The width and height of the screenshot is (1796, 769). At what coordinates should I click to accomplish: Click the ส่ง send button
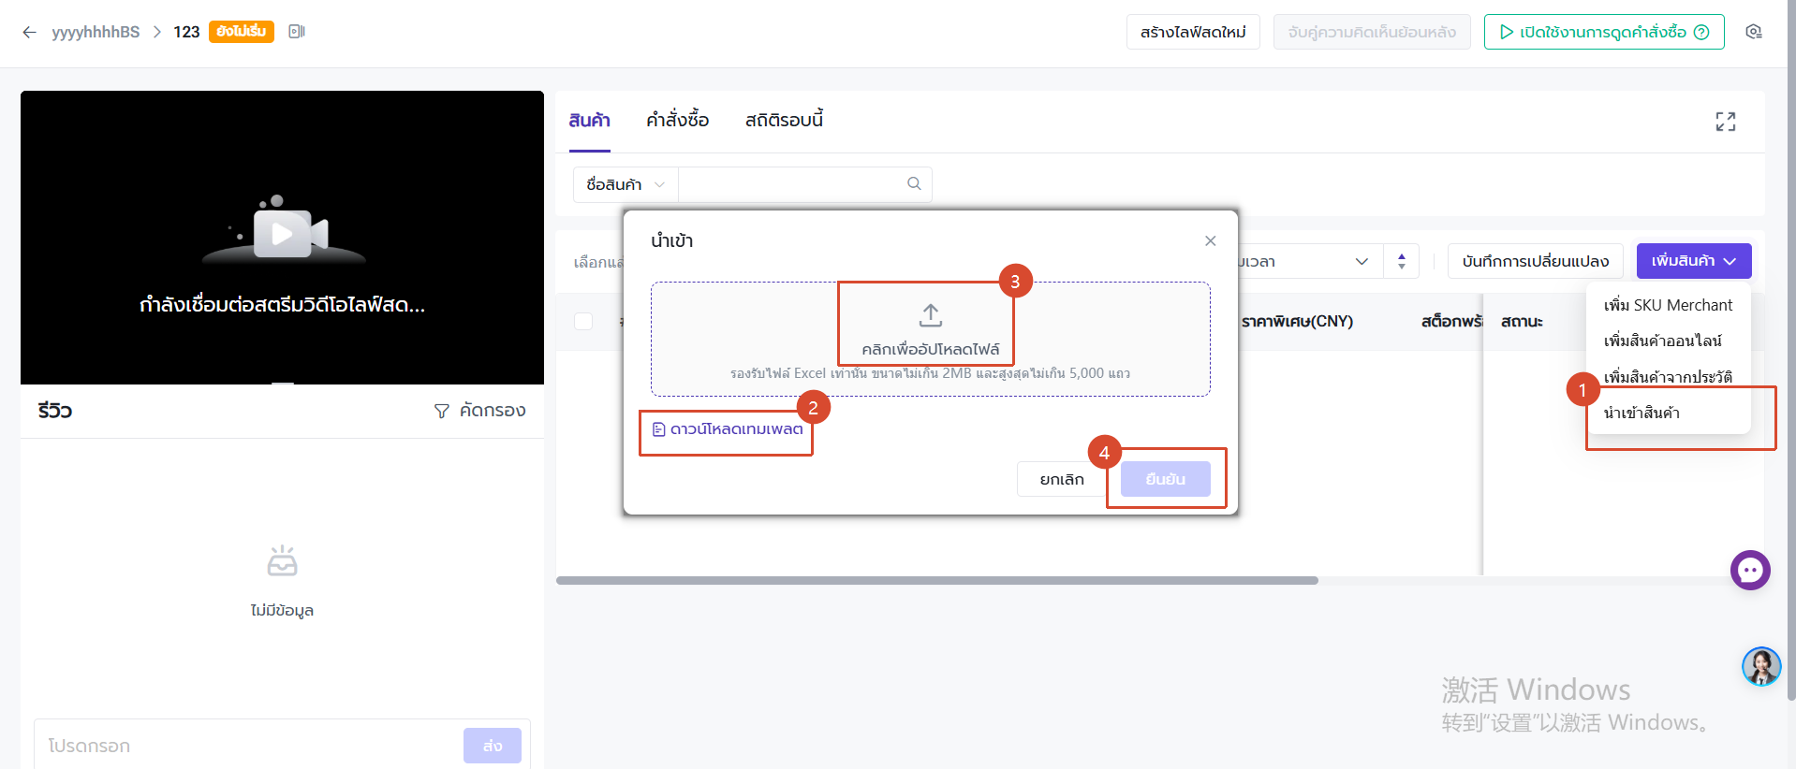click(x=493, y=746)
